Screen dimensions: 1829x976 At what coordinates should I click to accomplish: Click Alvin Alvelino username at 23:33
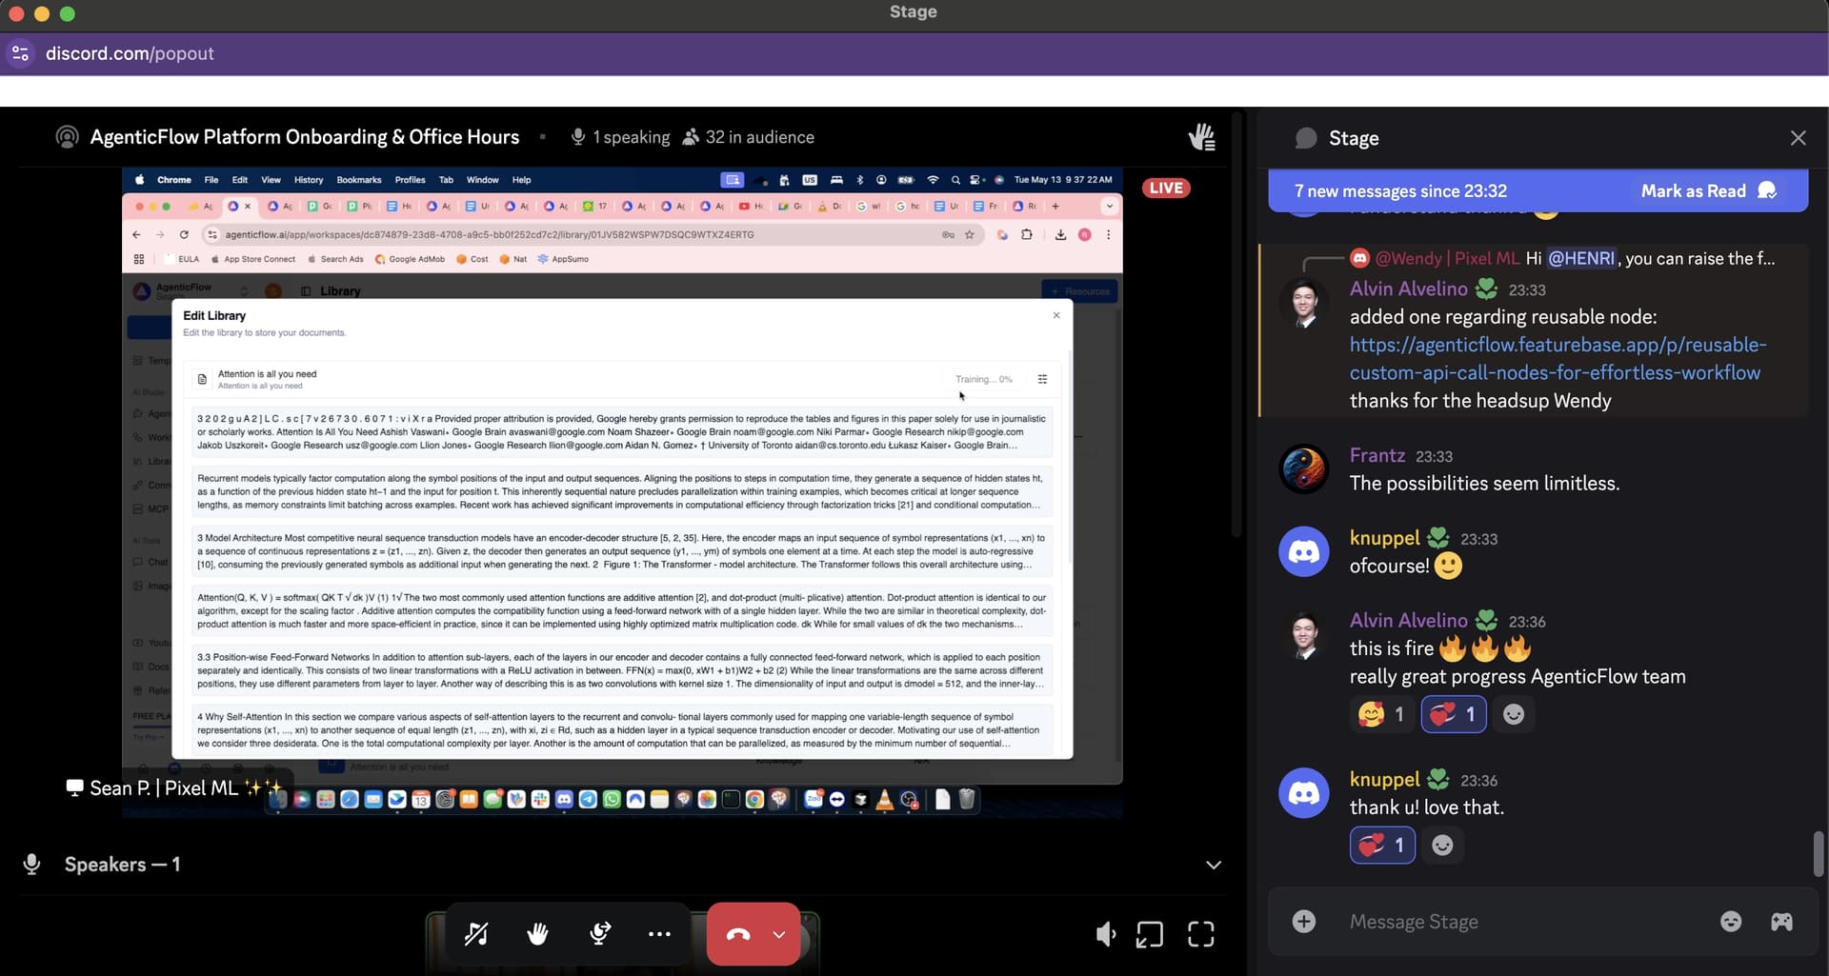pyautogui.click(x=1408, y=289)
